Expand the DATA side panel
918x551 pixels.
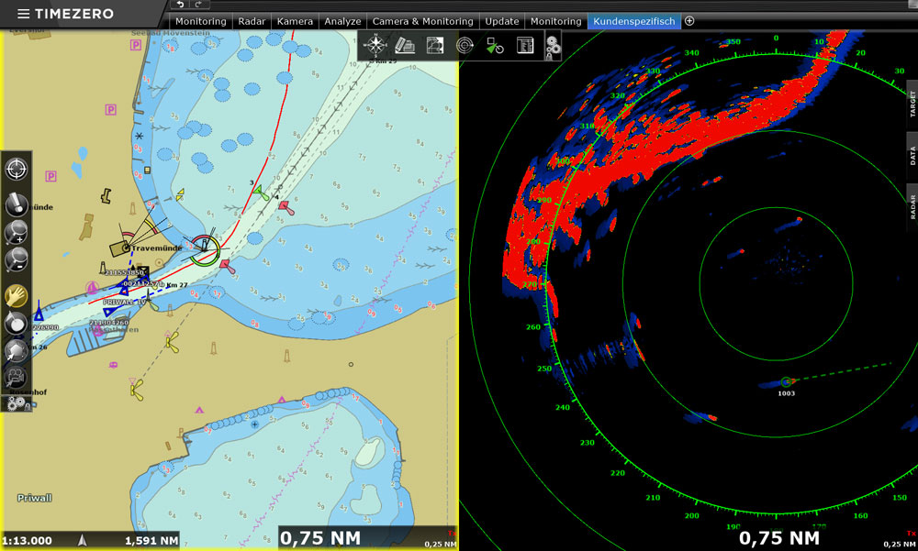(x=912, y=156)
